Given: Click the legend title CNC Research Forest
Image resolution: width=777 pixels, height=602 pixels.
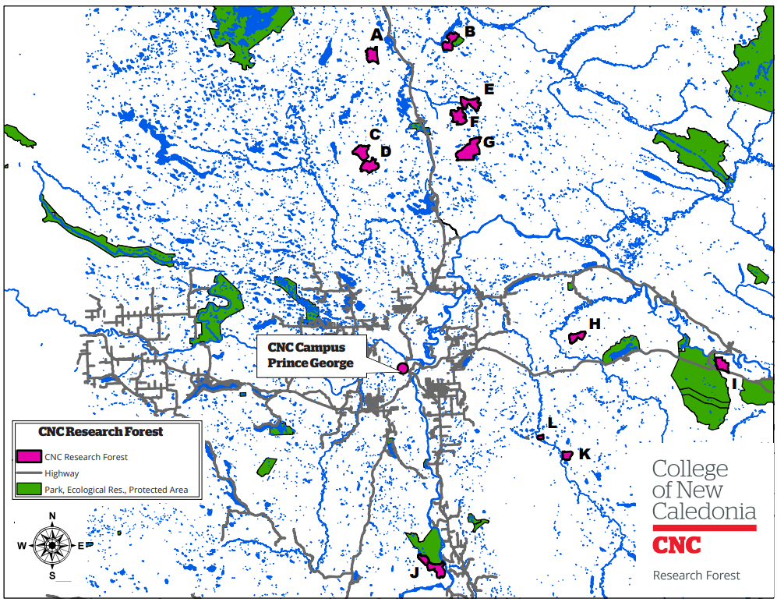Looking at the screenshot, I should point(101,431).
